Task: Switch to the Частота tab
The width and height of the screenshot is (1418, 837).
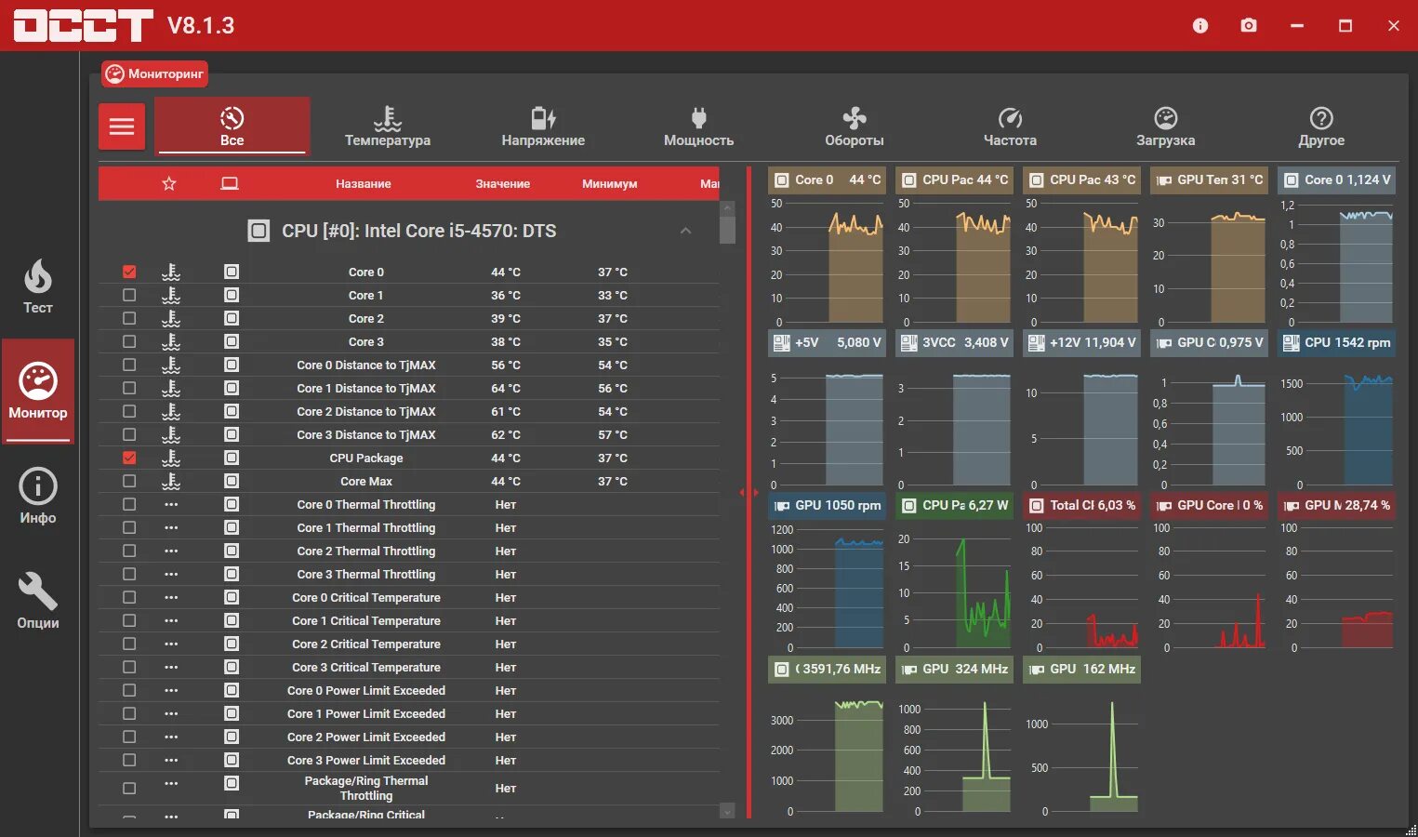Action: pyautogui.click(x=1010, y=126)
